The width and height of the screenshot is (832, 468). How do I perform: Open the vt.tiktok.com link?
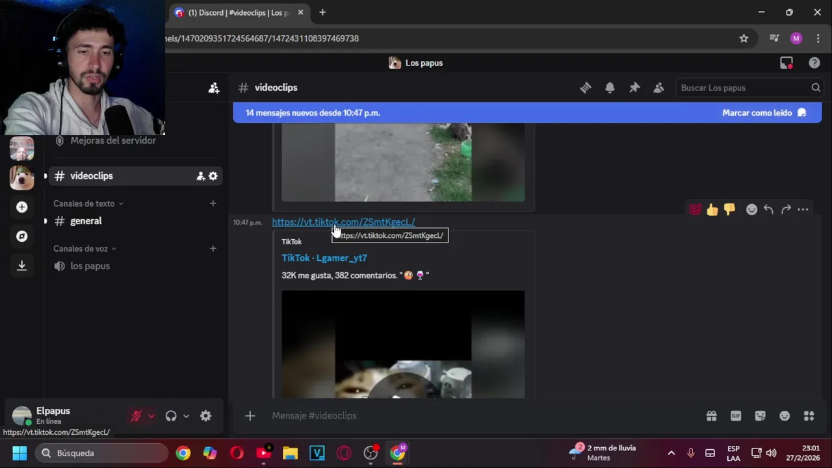(343, 222)
